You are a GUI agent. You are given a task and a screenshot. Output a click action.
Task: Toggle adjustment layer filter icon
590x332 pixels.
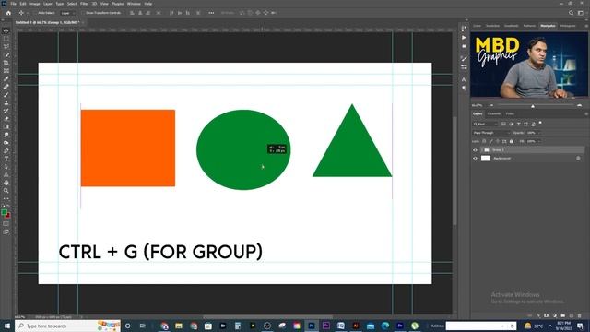click(511, 124)
